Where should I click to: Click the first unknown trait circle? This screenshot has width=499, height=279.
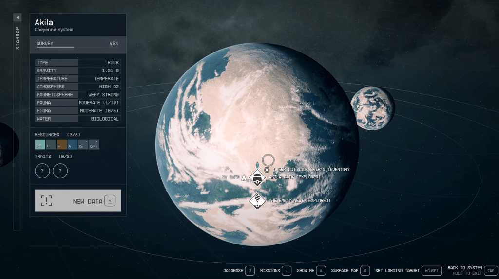click(42, 171)
